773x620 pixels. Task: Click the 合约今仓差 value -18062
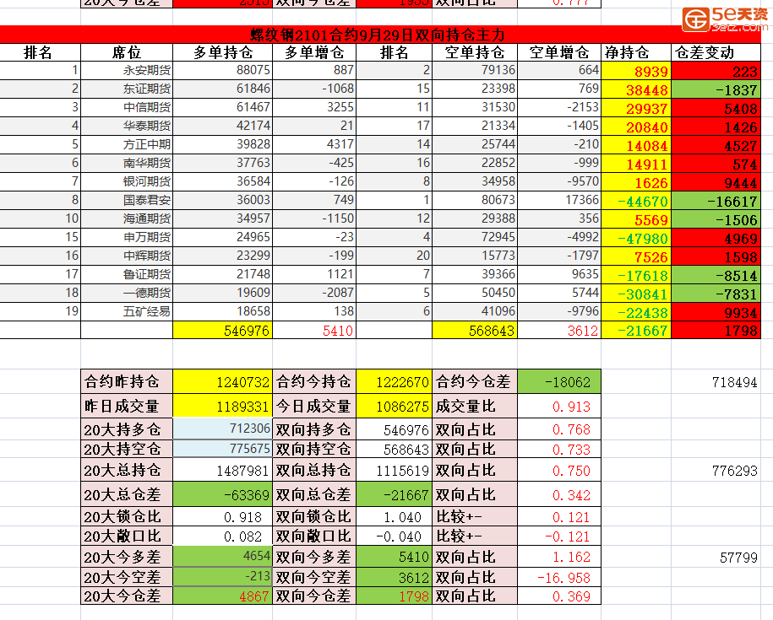[x=559, y=381]
